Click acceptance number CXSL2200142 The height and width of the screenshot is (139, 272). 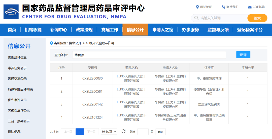coord(92,104)
